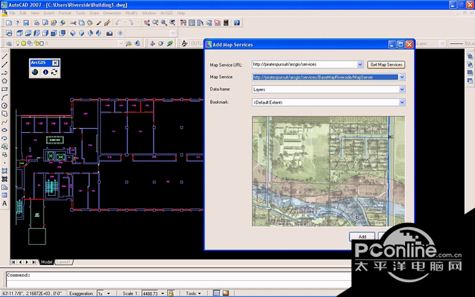Select the Circle draw tool

click(x=5, y=106)
